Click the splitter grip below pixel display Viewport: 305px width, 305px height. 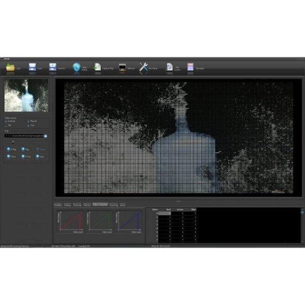tap(178, 201)
